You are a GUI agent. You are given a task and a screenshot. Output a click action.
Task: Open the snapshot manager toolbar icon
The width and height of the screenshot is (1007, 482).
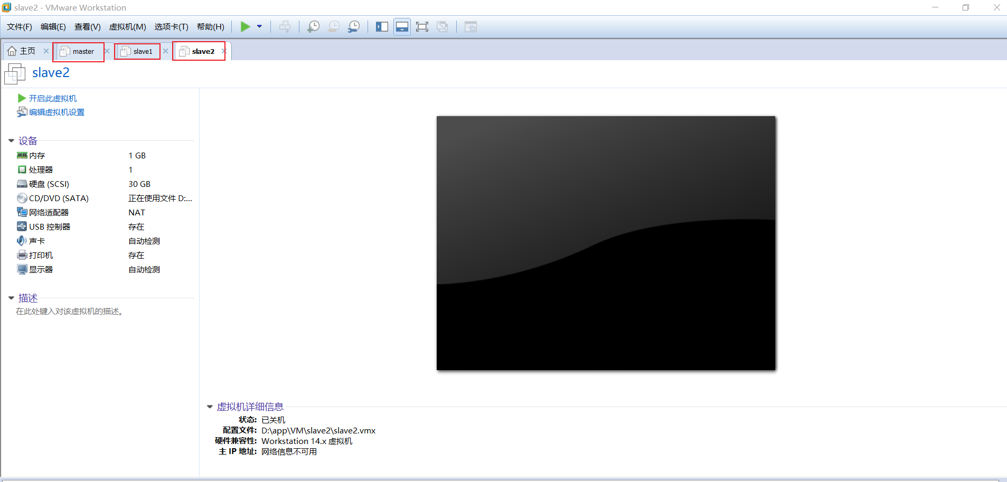354,26
